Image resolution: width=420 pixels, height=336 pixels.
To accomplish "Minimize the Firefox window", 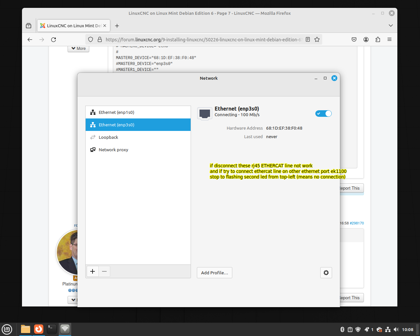I will point(373,13).
